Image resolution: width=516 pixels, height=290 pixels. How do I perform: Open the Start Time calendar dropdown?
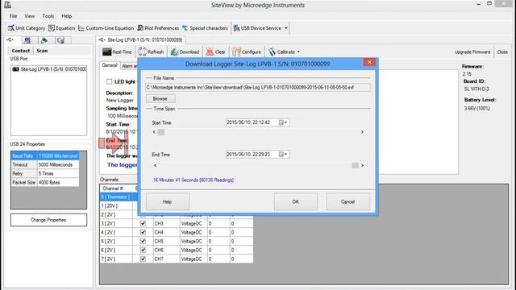[283, 122]
